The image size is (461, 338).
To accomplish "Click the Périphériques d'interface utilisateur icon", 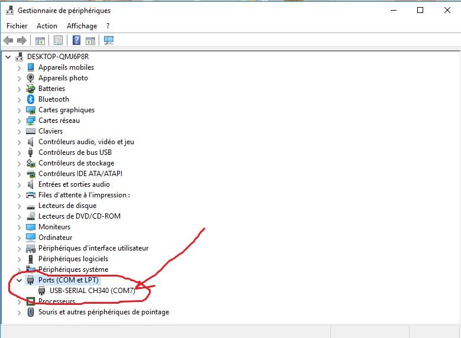I will click(x=31, y=249).
